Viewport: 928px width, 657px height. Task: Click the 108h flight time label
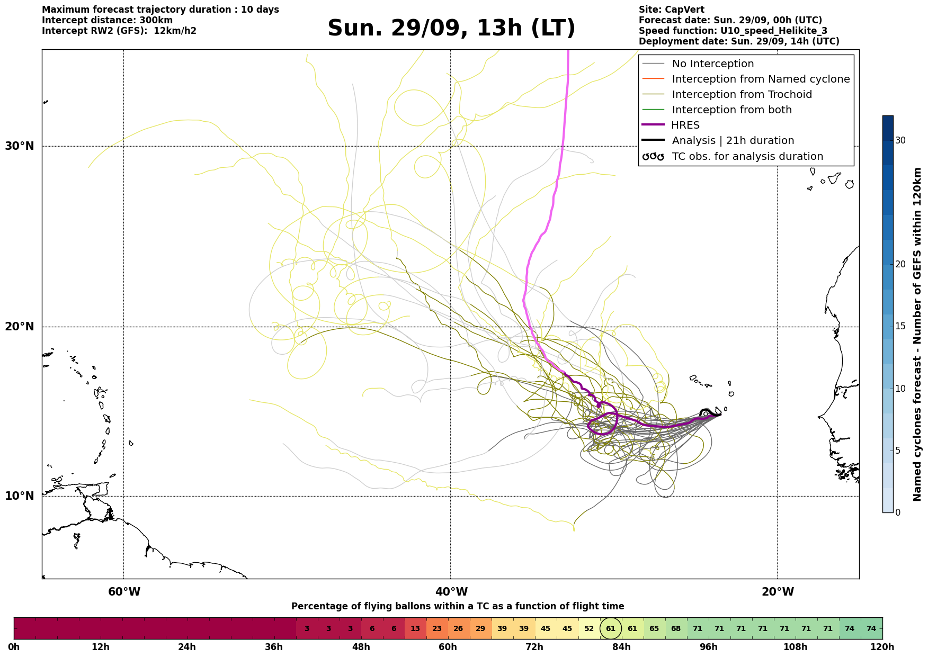tap(796, 647)
